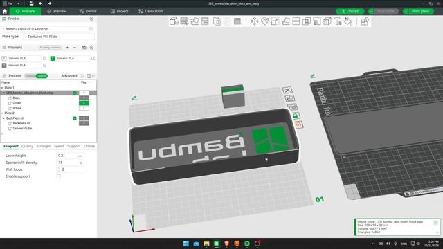This screenshot has height=249, width=443.
Task: Click the edit plate name pencil on plate 01
Action: pos(134,98)
